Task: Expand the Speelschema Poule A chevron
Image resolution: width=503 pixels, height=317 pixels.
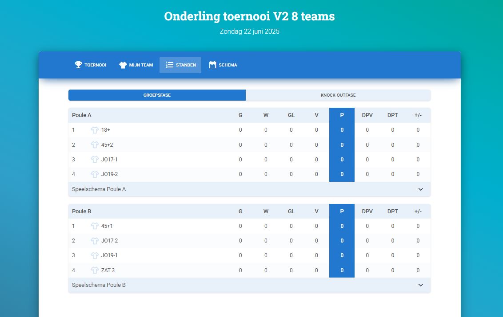Action: 421,189
